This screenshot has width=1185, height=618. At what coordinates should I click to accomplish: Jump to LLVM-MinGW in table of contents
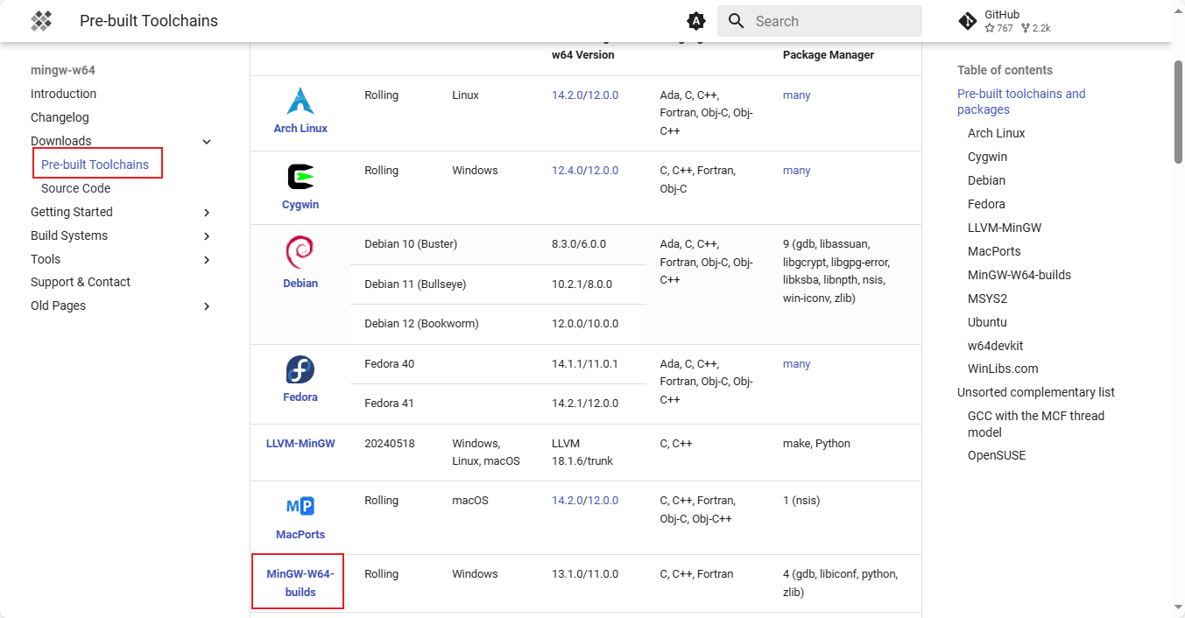[1005, 228]
